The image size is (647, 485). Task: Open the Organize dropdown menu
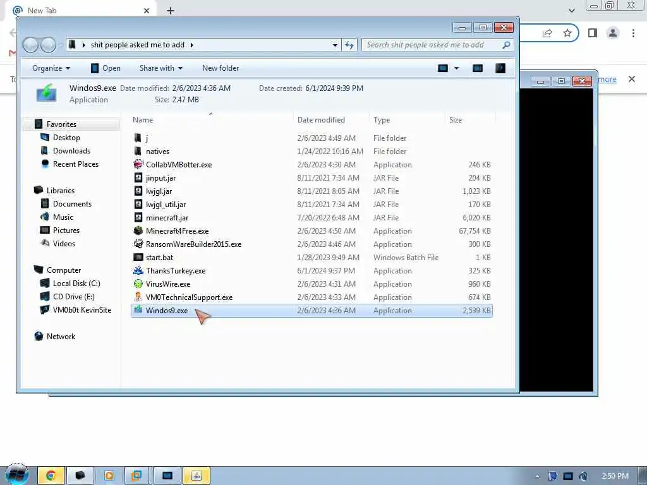[x=51, y=68]
